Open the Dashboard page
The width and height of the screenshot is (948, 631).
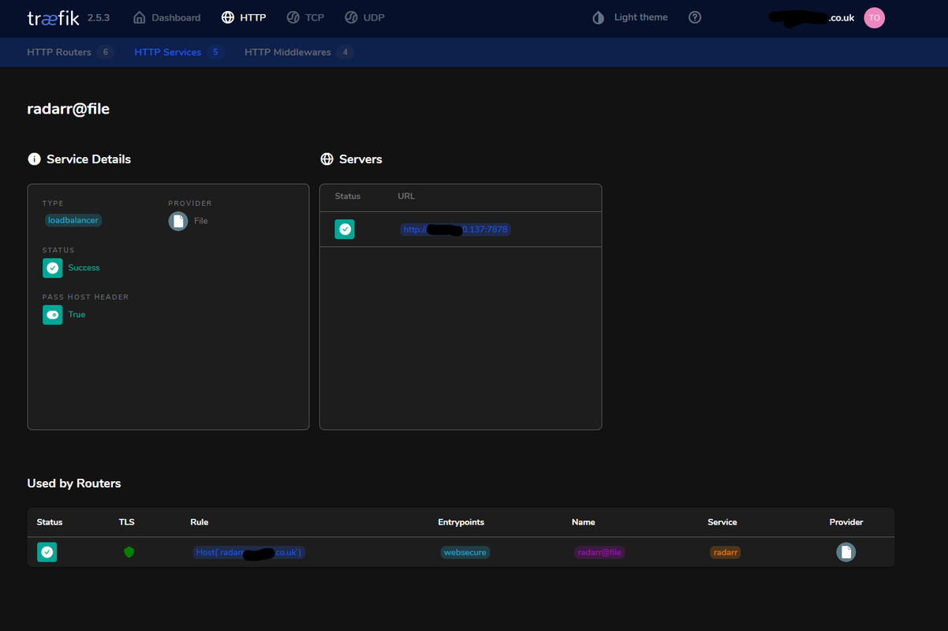[x=166, y=17]
